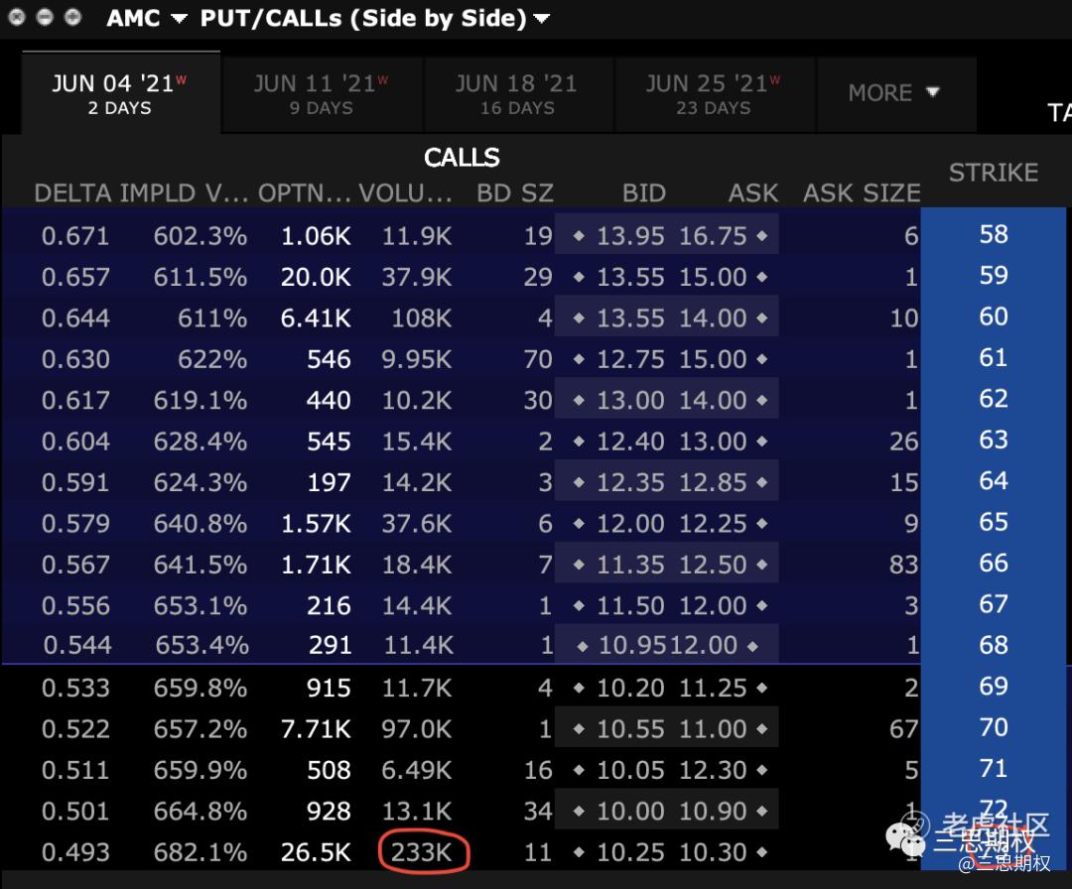The width and height of the screenshot is (1072, 889).
Task: Click the 12.30 ask for strike 71
Action: [713, 770]
